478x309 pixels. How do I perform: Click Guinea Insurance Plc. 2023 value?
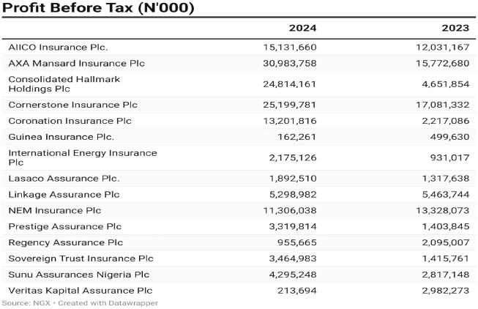tap(449, 137)
